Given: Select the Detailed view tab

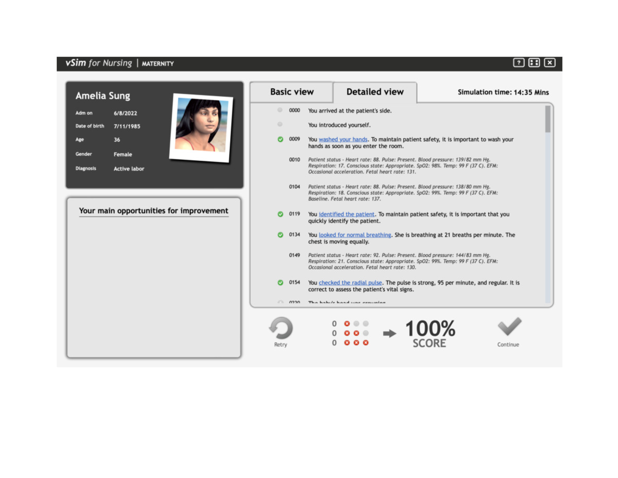Looking at the screenshot, I should pyautogui.click(x=375, y=92).
